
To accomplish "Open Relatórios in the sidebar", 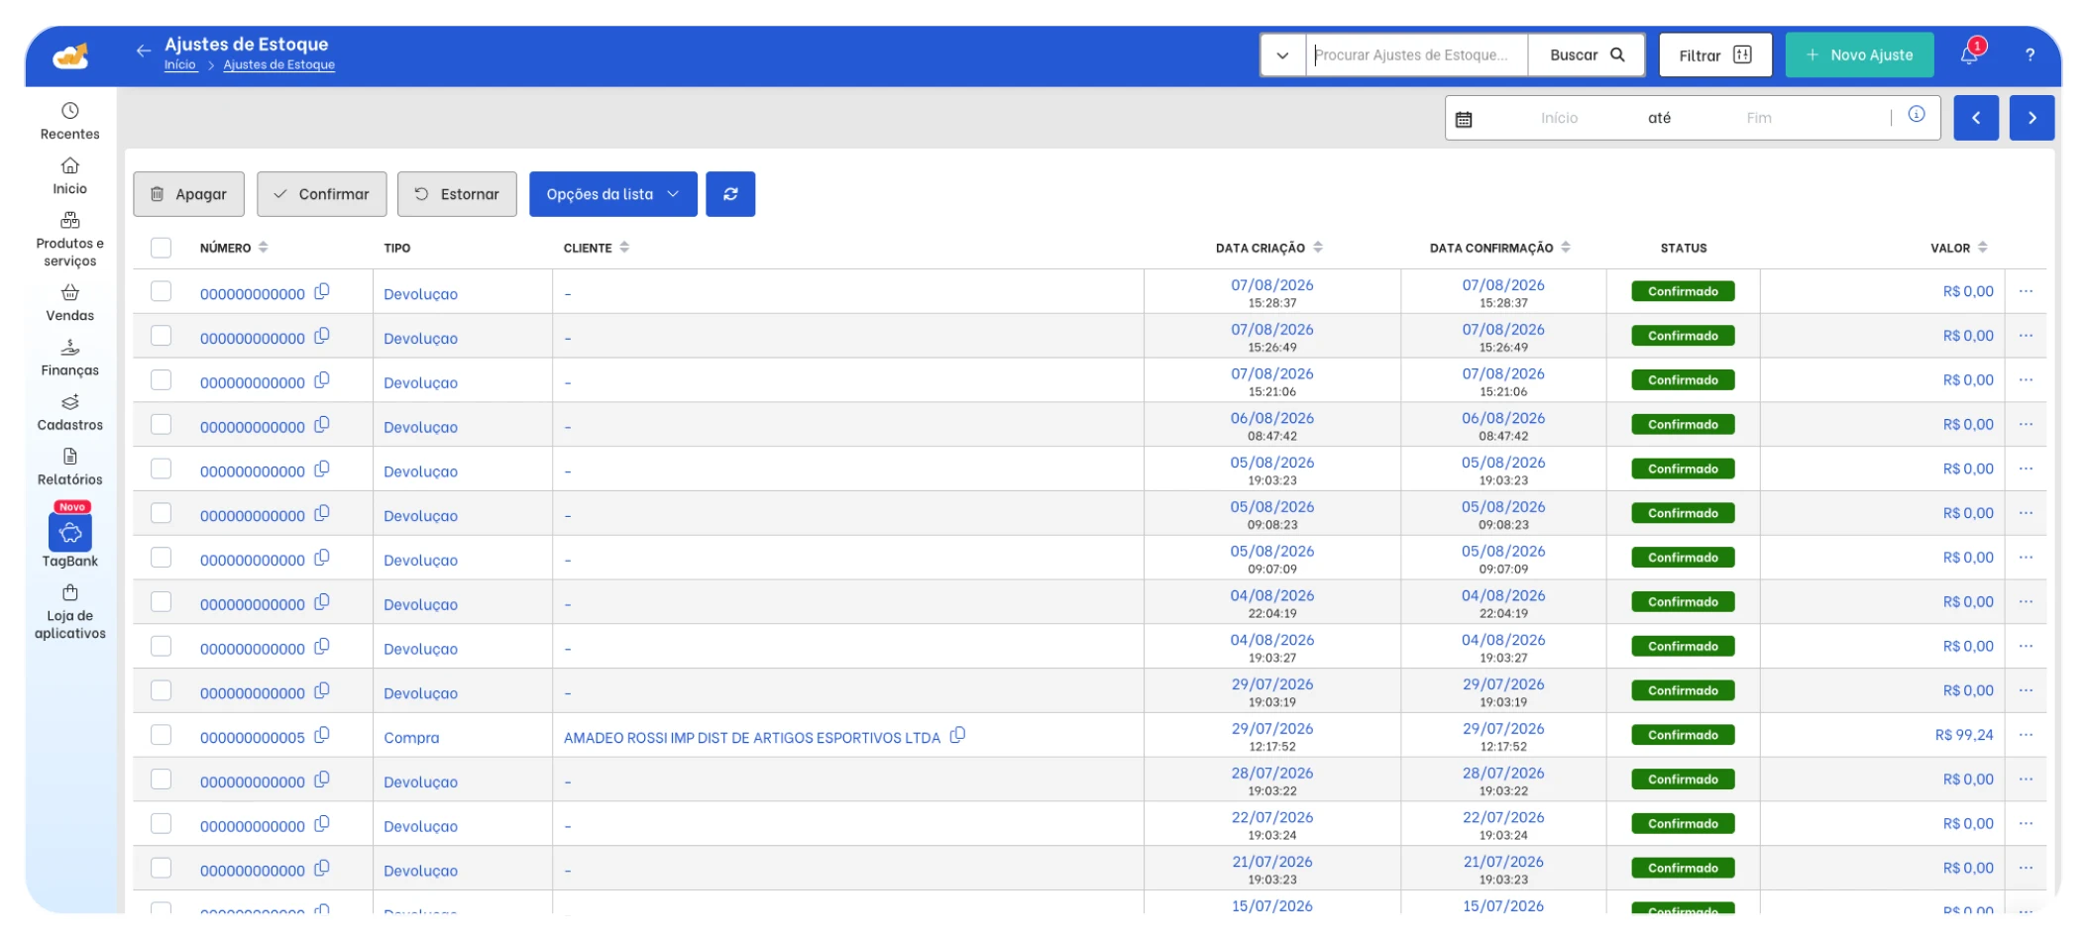I will pyautogui.click(x=70, y=467).
